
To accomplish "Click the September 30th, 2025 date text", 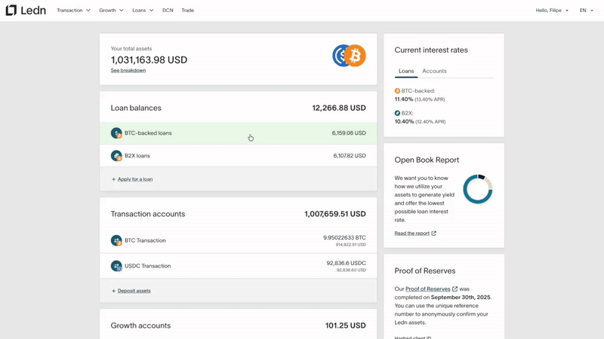I will [x=461, y=298].
